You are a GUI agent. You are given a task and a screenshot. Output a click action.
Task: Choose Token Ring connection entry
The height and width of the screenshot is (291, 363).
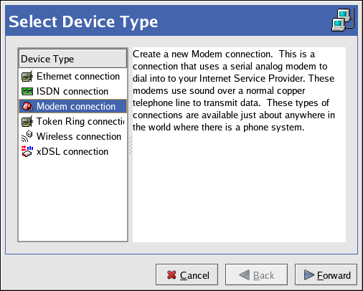click(72, 121)
